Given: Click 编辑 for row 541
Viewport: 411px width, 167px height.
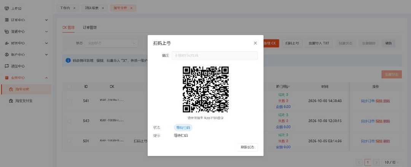Looking at the screenshot, I should (379, 101).
